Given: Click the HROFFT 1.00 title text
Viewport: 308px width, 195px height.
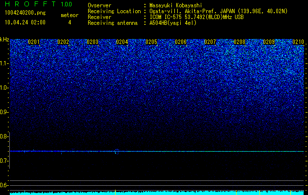Looking at the screenshot, I should tap(39, 4).
